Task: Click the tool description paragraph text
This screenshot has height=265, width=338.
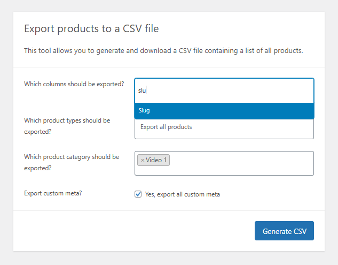Action: coord(163,51)
